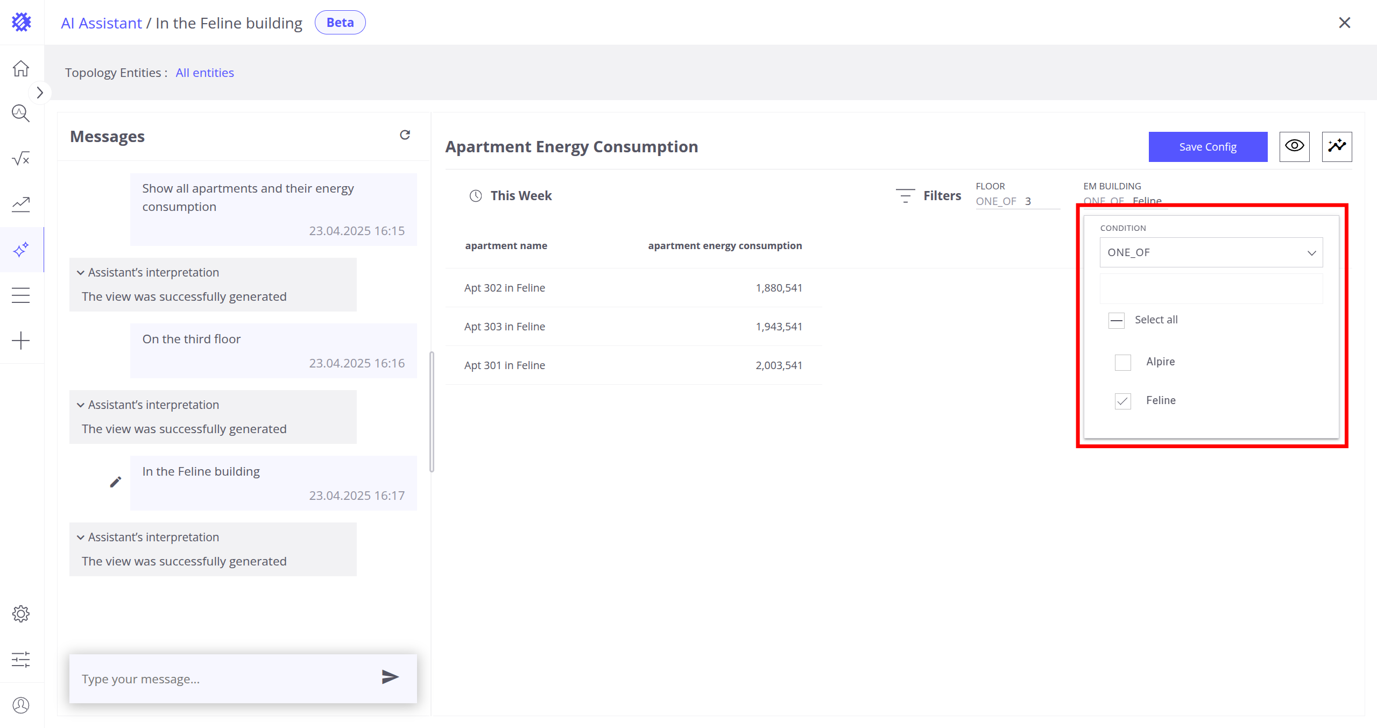The width and height of the screenshot is (1377, 728).
Task: Open the settings gear in sidebar
Action: 21,614
